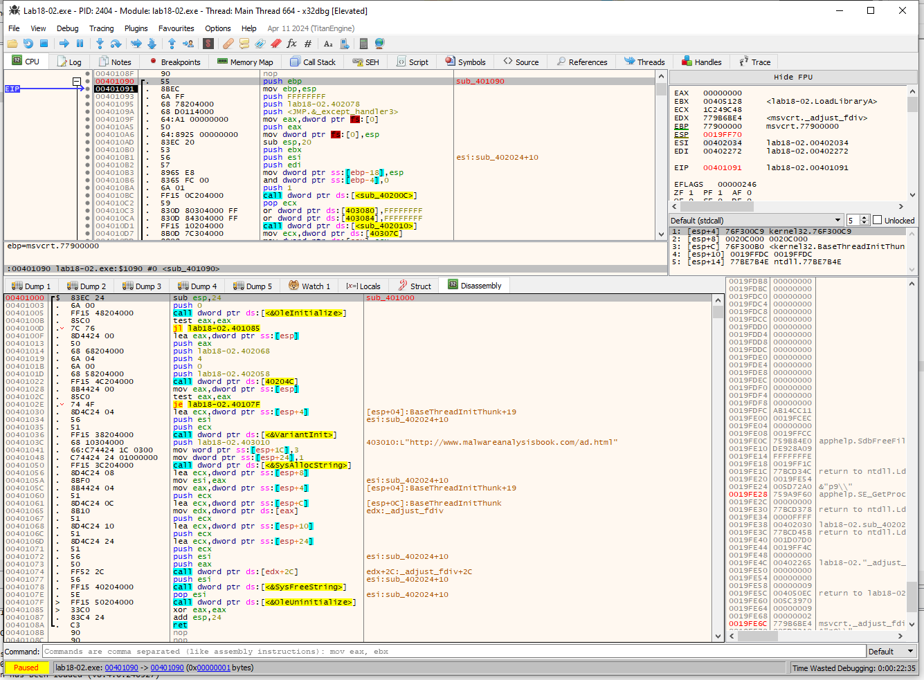This screenshot has height=680, width=924.
Task: Click right arrow of registers horizontal scrollbar
Action: pos(900,206)
